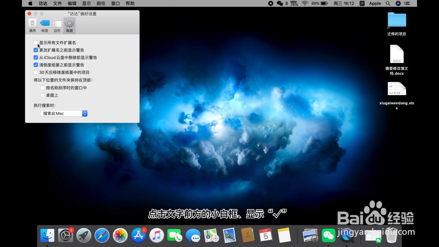The height and width of the screenshot is (247, 439).
Task: Select the 高级 (Advanced) tab
Action: point(69,26)
